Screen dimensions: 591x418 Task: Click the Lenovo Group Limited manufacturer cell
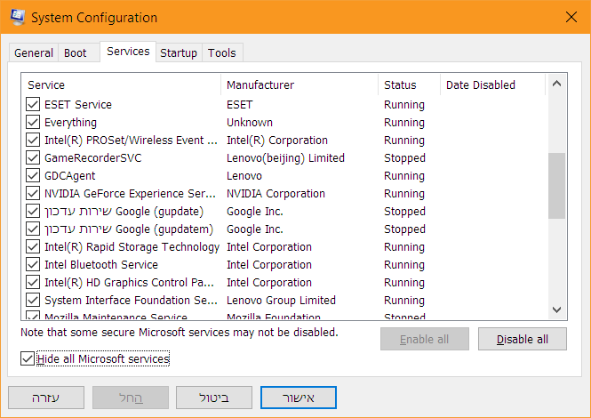pyautogui.click(x=281, y=301)
